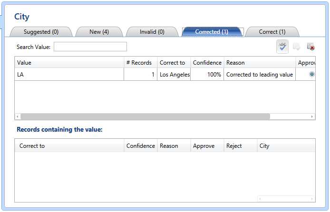Screen dimensions: 330x212
Task: Click the greyed approve-all terms icon
Action: click(x=297, y=47)
